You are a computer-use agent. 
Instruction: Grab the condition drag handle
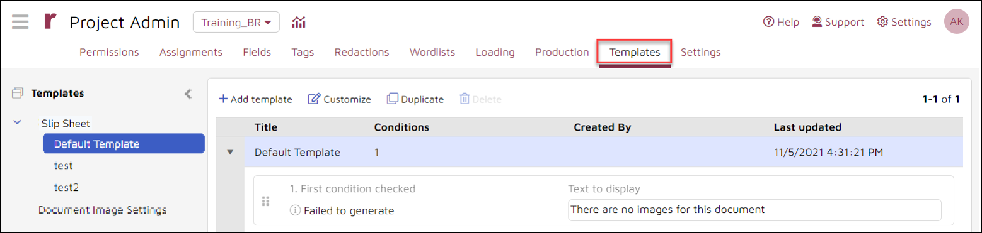click(265, 201)
